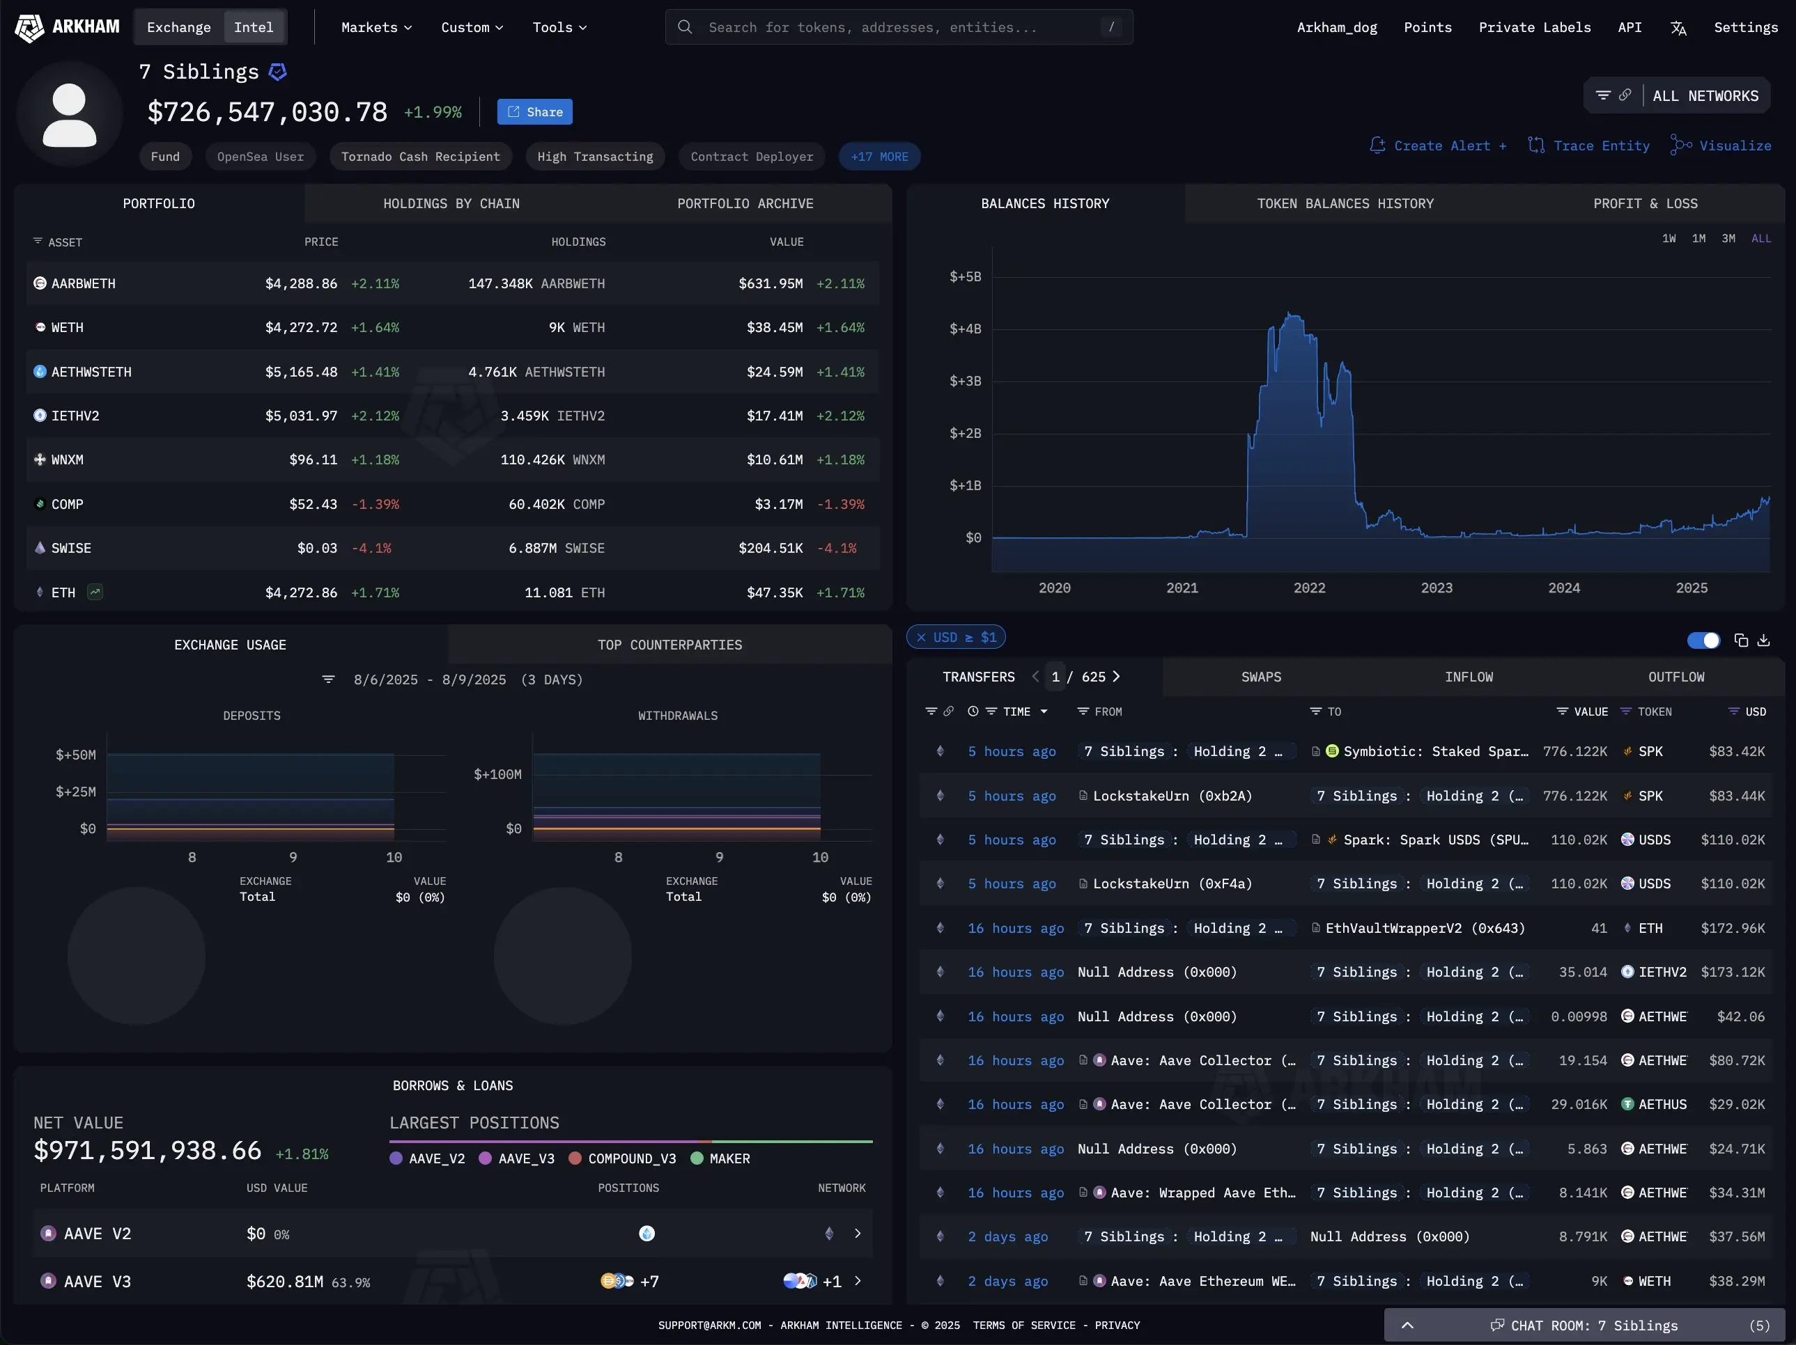The image size is (1796, 1345).
Task: Open the SWAPS tab
Action: (x=1261, y=677)
